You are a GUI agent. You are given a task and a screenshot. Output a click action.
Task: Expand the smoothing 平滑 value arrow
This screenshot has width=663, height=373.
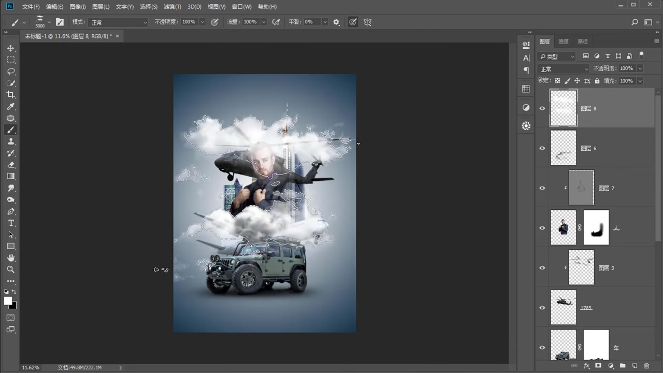click(325, 22)
